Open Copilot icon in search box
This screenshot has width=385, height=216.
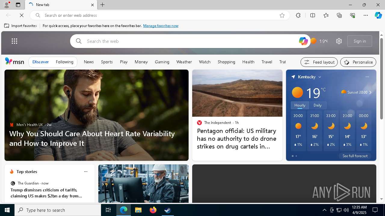303,41
